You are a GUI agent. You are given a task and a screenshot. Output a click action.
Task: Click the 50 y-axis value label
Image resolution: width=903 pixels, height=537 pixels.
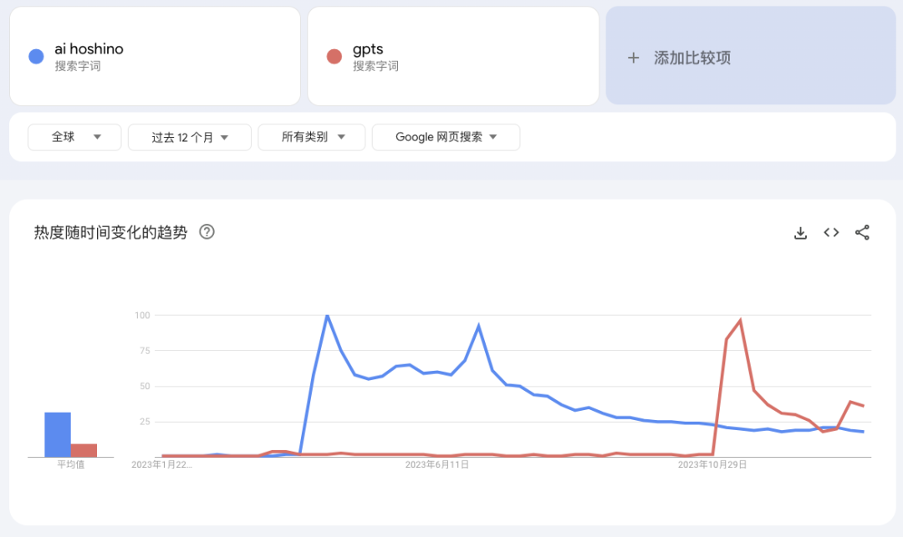(x=145, y=387)
